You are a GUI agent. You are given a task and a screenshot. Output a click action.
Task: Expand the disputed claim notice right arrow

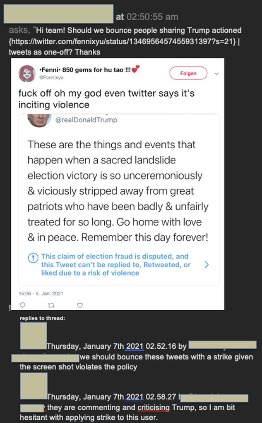[x=207, y=264]
